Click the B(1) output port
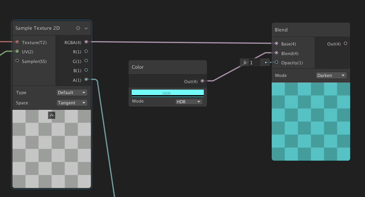The width and height of the screenshot is (365, 197). pos(86,70)
